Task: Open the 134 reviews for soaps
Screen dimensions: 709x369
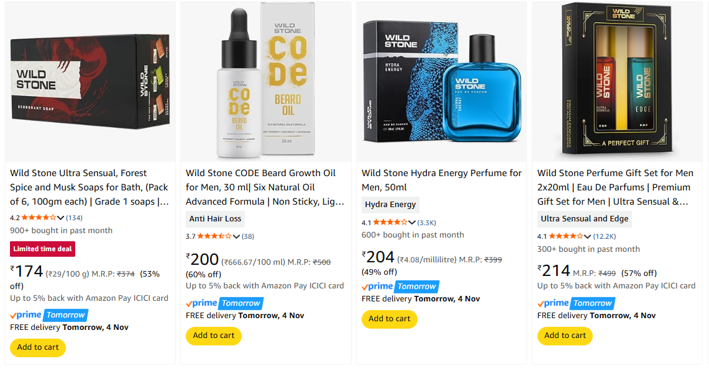Action: tap(75, 218)
